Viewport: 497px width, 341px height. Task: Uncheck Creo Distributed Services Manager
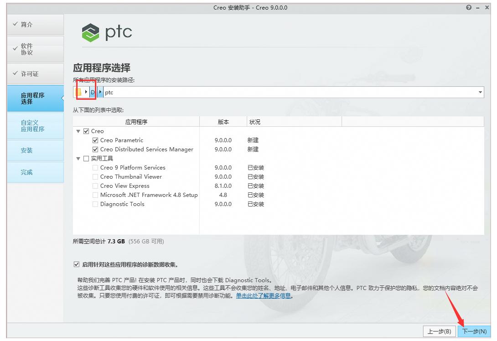[95, 150]
